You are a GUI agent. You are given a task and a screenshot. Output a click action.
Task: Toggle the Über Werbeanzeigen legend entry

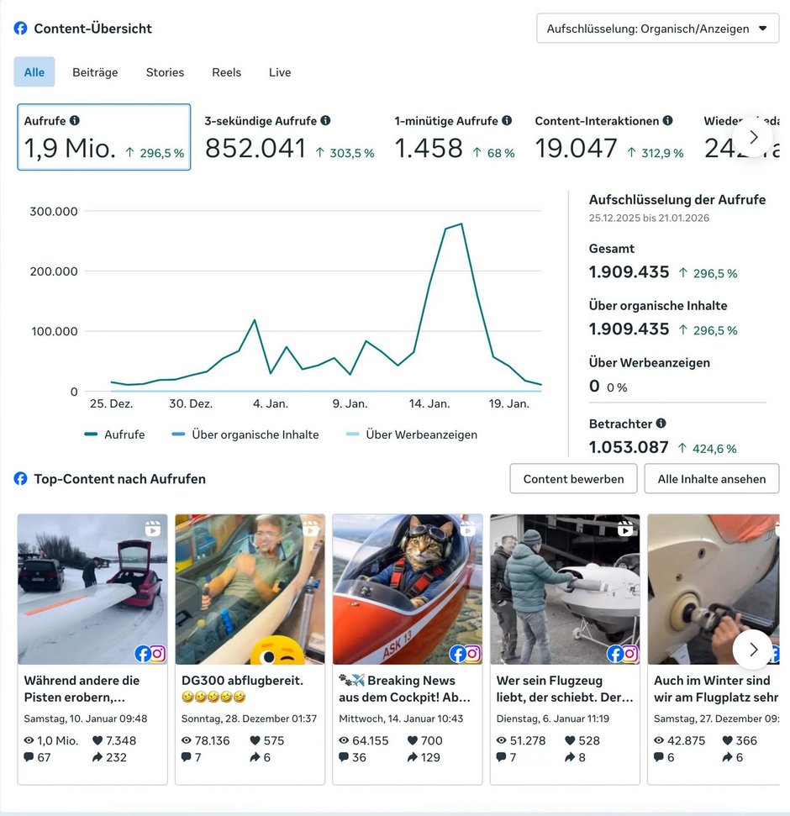[x=411, y=434]
